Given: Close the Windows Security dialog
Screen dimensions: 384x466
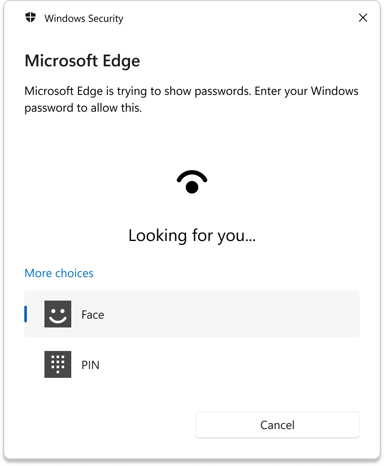Looking at the screenshot, I should pyautogui.click(x=363, y=18).
